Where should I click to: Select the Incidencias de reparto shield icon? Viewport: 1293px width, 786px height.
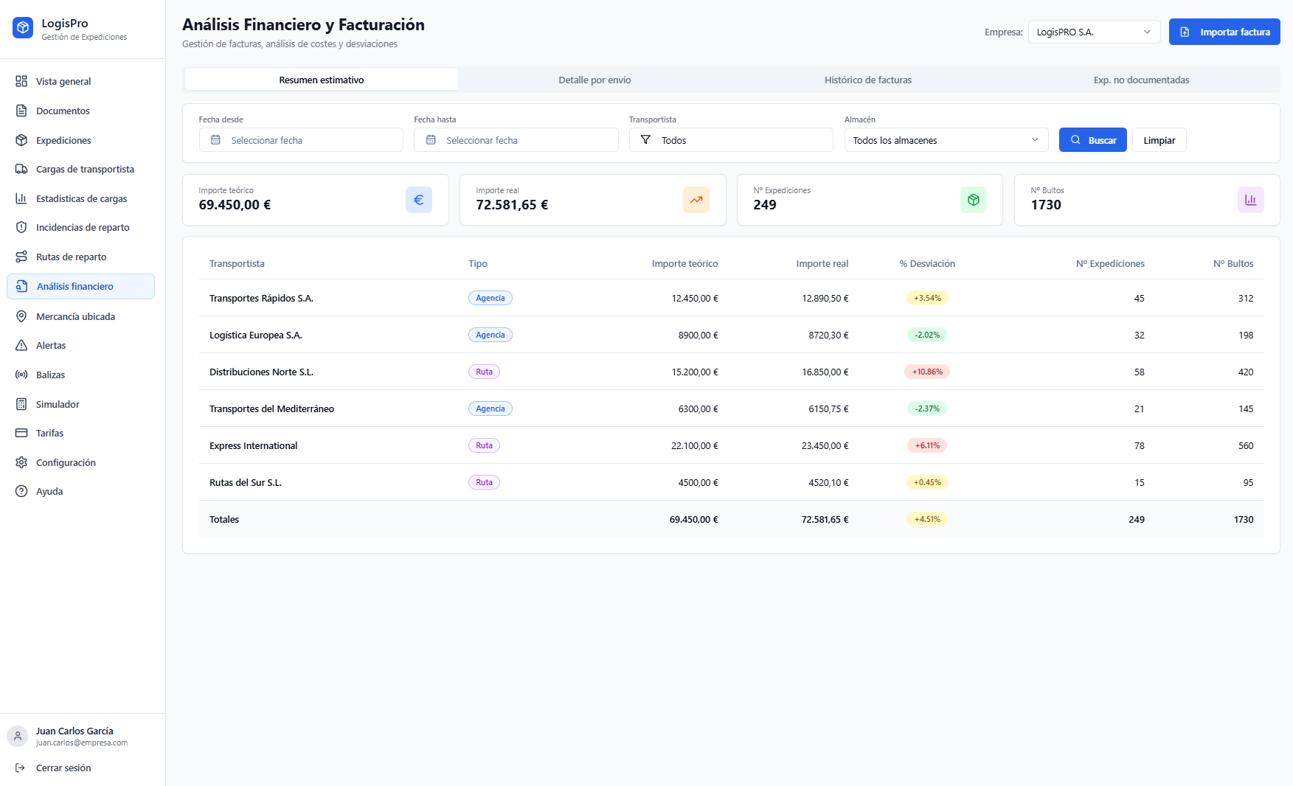pos(22,227)
